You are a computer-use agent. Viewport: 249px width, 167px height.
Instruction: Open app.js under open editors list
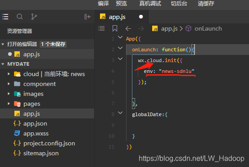coord(47,54)
